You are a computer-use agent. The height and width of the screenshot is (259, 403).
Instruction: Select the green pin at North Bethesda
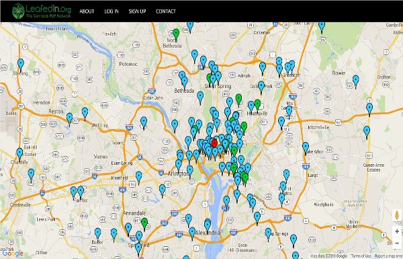pyautogui.click(x=176, y=34)
